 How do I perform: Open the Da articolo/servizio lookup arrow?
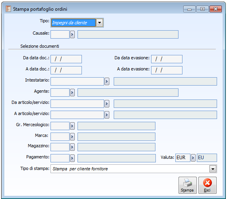pos(107,103)
